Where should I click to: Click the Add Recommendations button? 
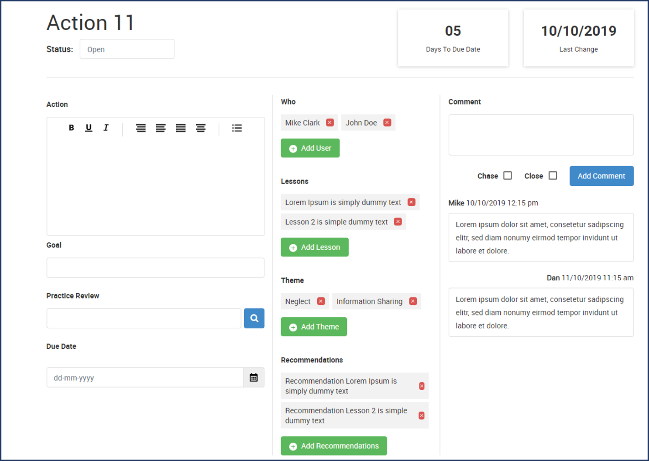click(334, 445)
